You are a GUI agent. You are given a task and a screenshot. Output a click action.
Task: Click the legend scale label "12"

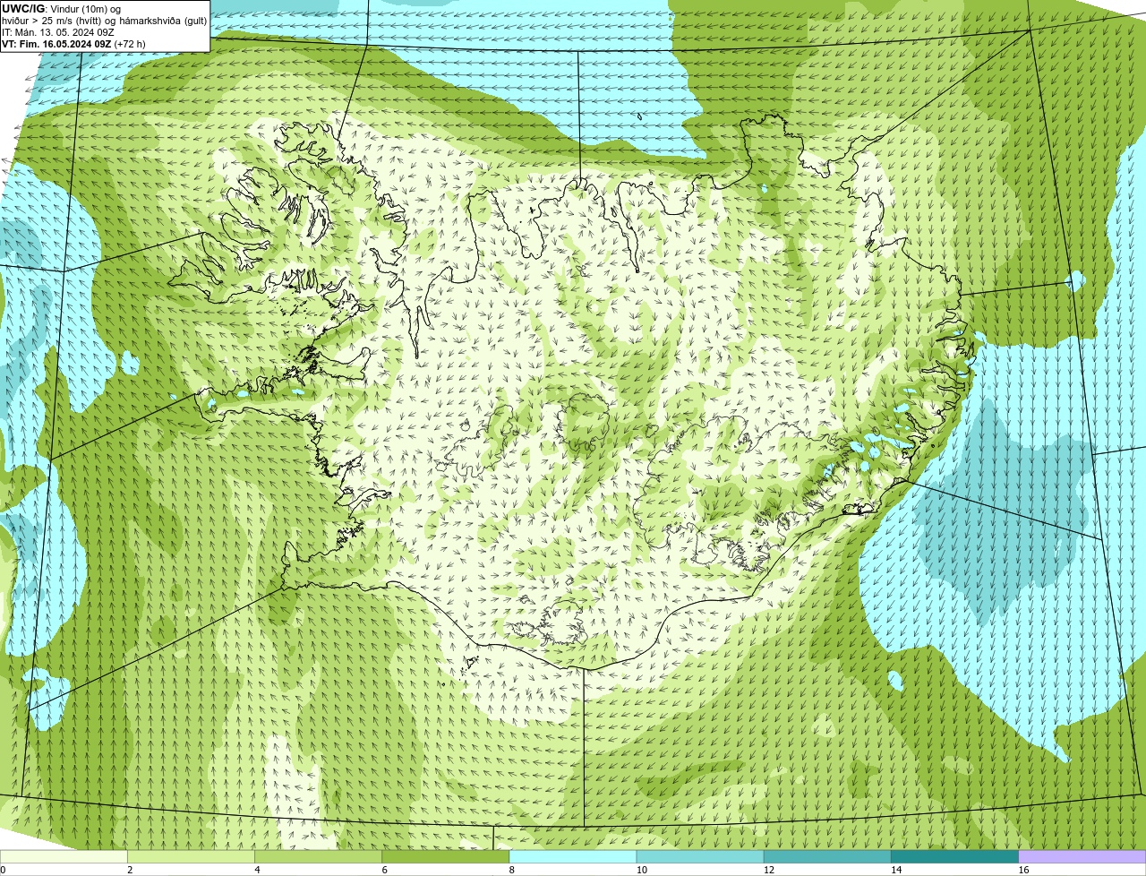pyautogui.click(x=768, y=870)
